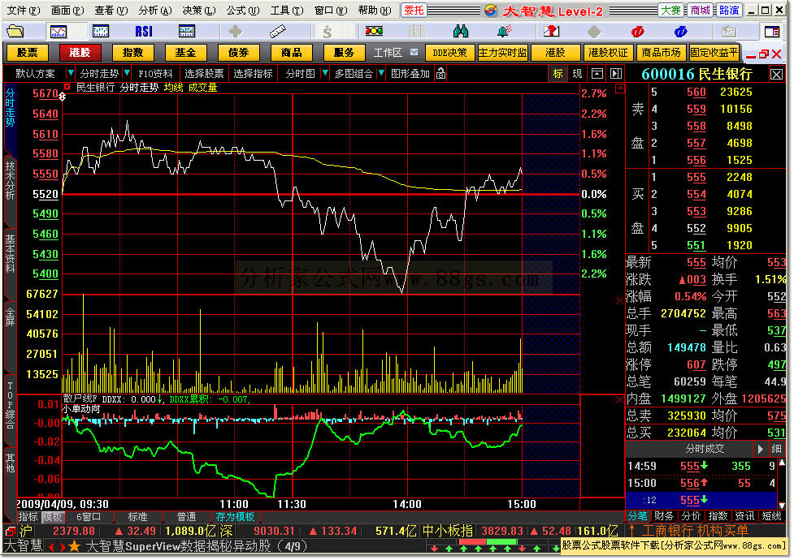Open the folder icon in the toolbar
Screen dimensions: 794x560
pos(15,32)
